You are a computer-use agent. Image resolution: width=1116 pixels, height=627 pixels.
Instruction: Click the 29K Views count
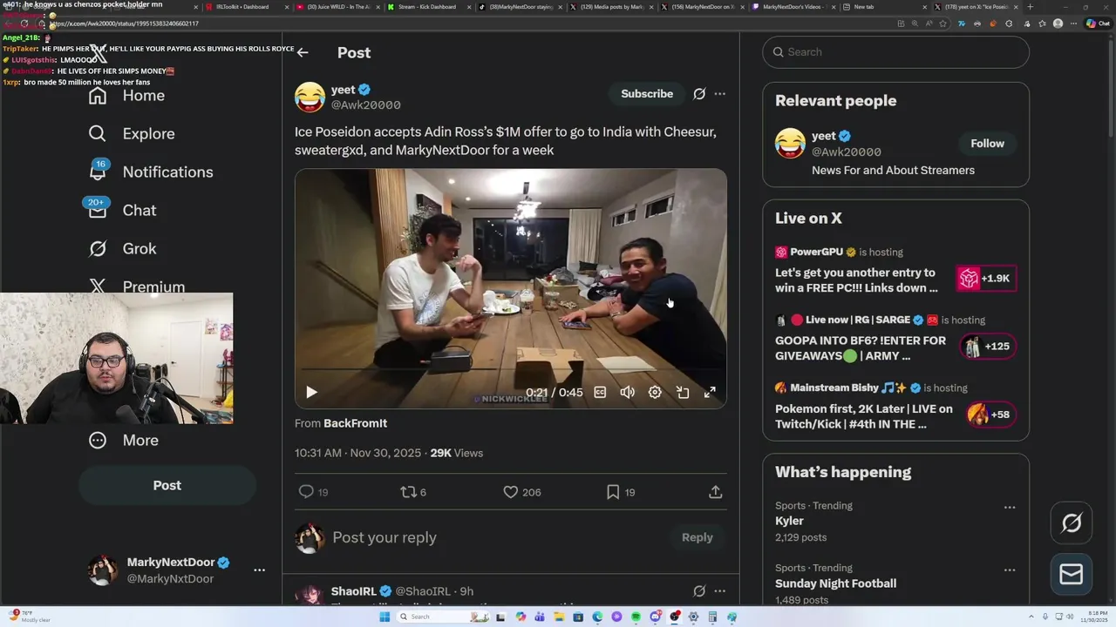[x=456, y=453]
